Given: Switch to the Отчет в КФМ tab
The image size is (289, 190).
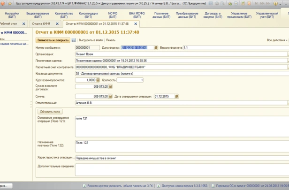Looking at the screenshot, I should [41, 23].
